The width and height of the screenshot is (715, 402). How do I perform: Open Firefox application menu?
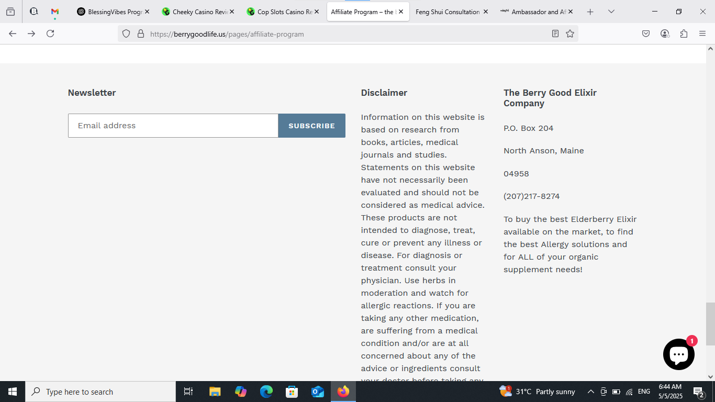(x=702, y=33)
